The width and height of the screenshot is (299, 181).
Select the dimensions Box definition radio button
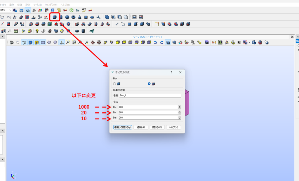(x=149, y=84)
